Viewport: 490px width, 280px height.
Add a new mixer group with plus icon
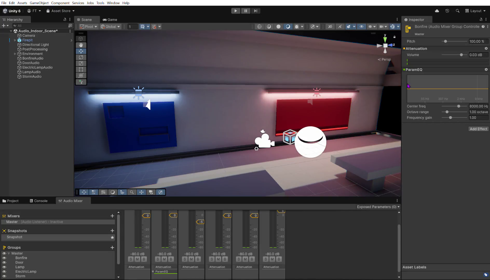pyautogui.click(x=112, y=248)
